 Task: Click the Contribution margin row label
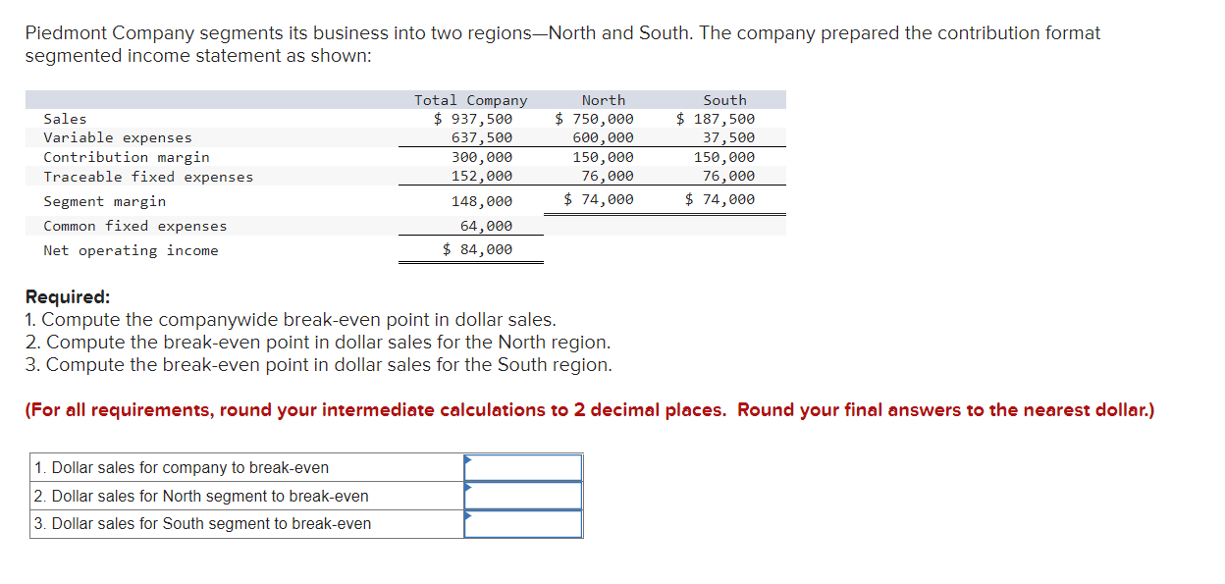tap(126, 157)
